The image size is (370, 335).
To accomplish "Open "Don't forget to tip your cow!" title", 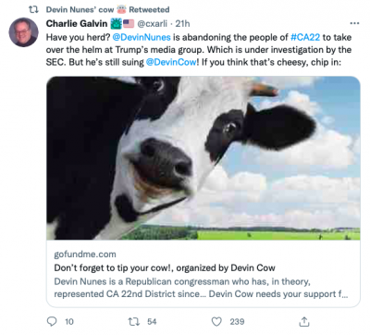I will coord(165,267).
